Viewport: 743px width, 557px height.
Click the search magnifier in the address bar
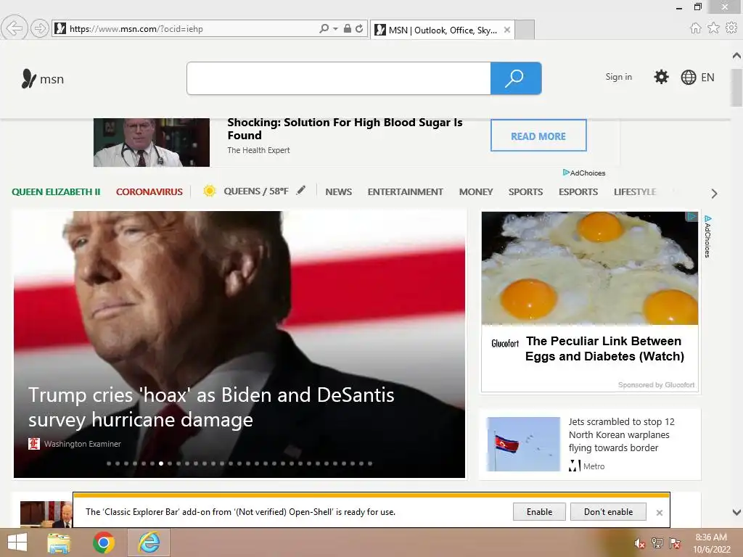coord(324,28)
